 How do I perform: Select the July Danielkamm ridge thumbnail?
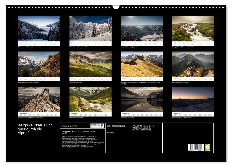click(x=142, y=64)
